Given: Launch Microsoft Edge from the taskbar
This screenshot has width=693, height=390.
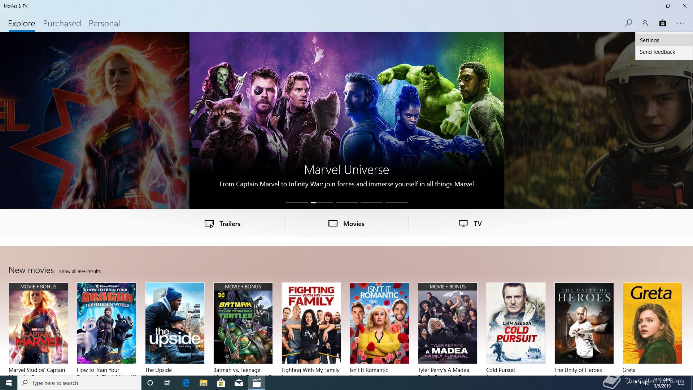Looking at the screenshot, I should click(186, 383).
